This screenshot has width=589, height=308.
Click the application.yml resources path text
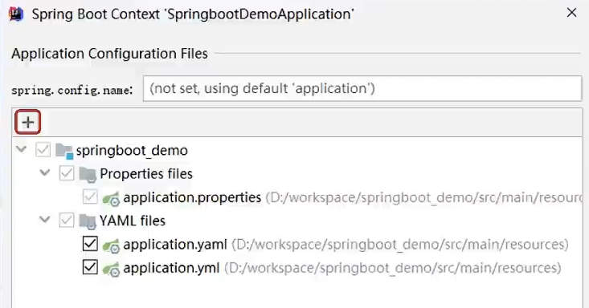coord(393,268)
